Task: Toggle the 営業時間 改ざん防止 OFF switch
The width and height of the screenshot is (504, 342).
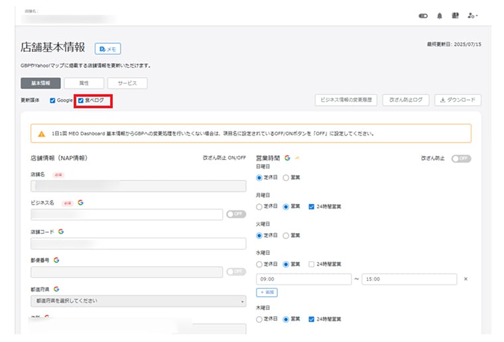Action: [461, 159]
